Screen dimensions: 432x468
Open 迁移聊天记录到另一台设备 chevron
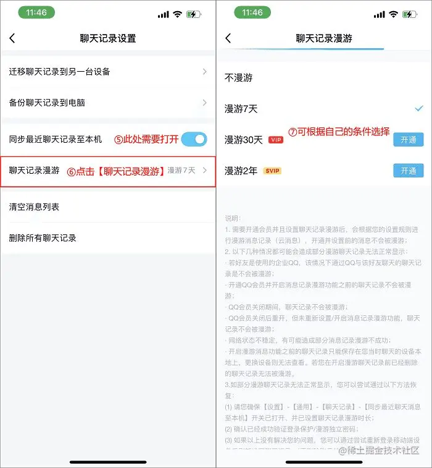[205, 72]
